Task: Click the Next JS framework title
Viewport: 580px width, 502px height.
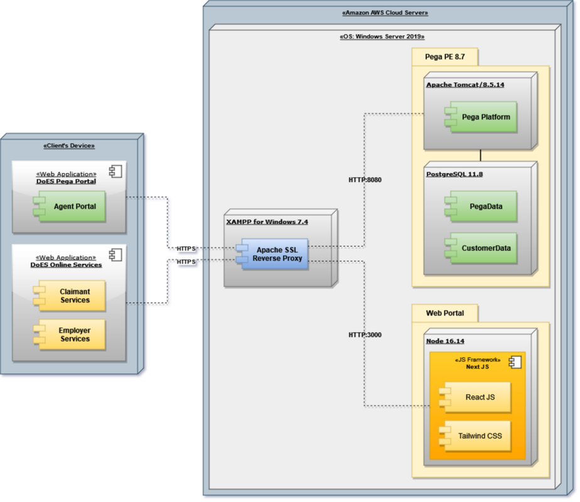Action: pyautogui.click(x=478, y=366)
